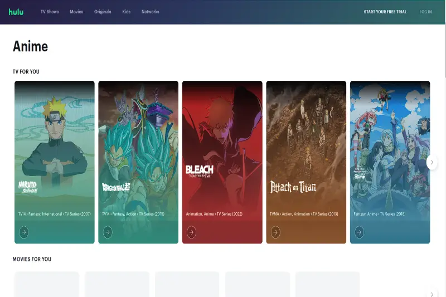Open the Kids section
The width and height of the screenshot is (446, 297).
point(127,12)
